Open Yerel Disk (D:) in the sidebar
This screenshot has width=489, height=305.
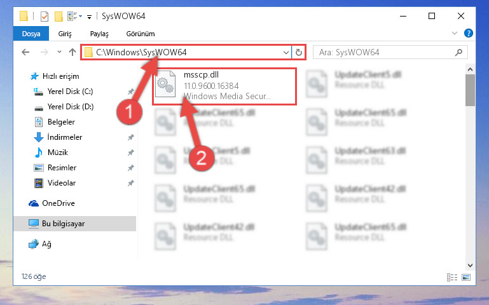71,107
